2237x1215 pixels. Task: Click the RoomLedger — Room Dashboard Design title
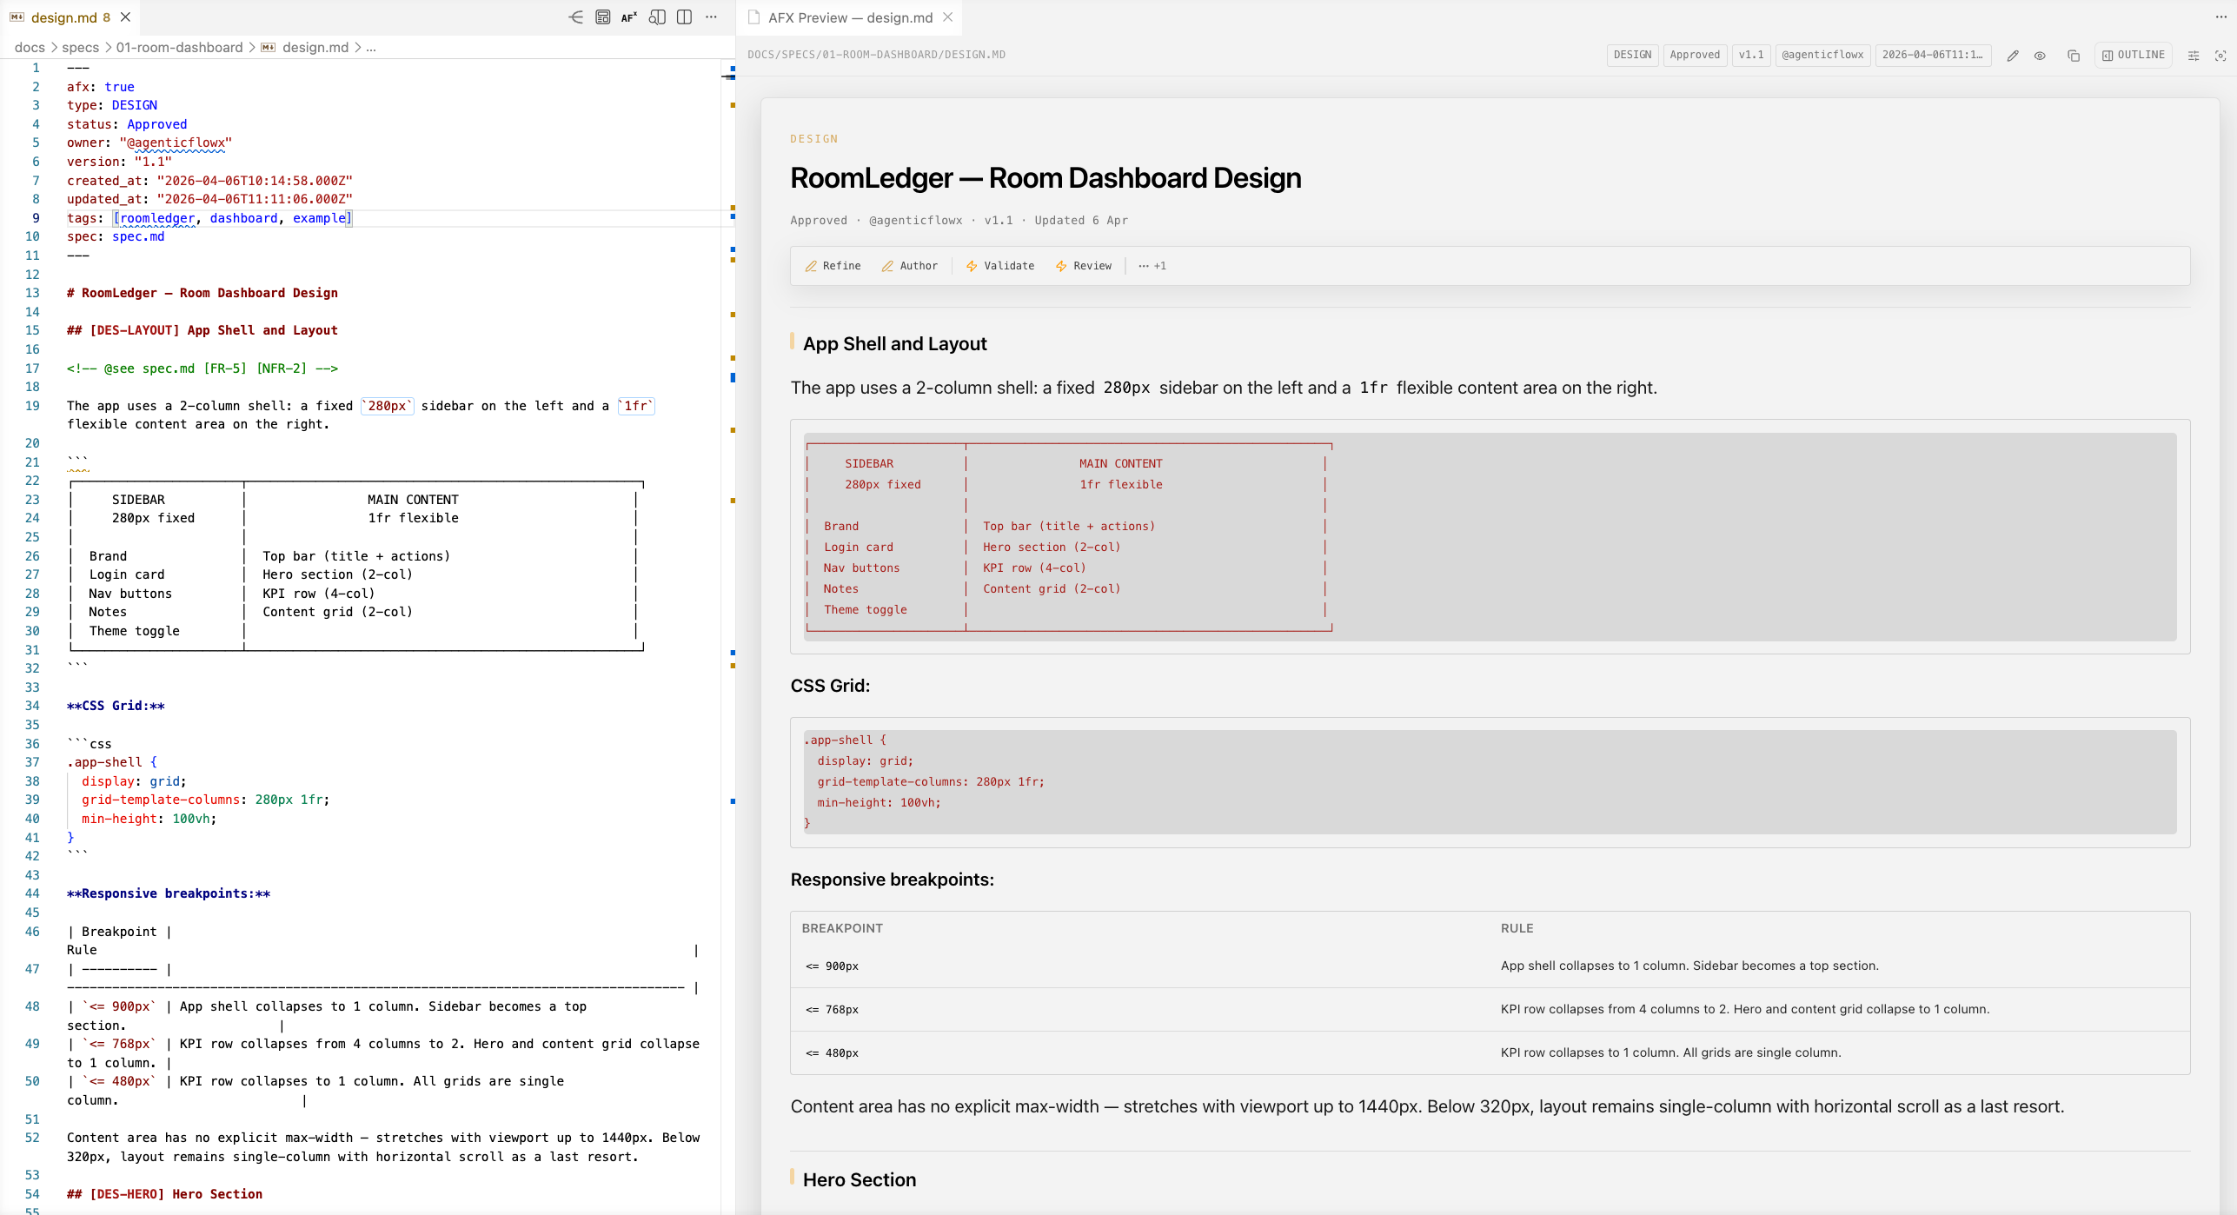tap(1045, 178)
